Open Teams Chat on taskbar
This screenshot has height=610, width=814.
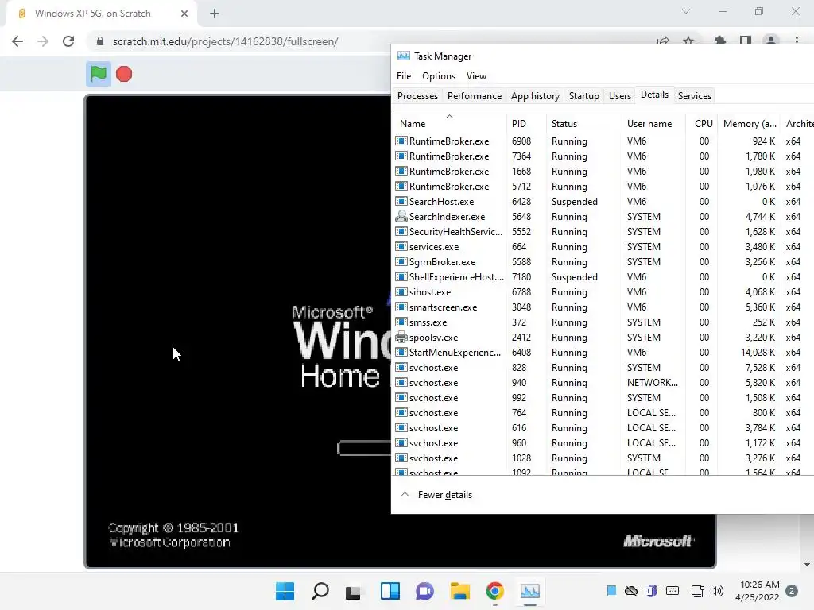(424, 591)
